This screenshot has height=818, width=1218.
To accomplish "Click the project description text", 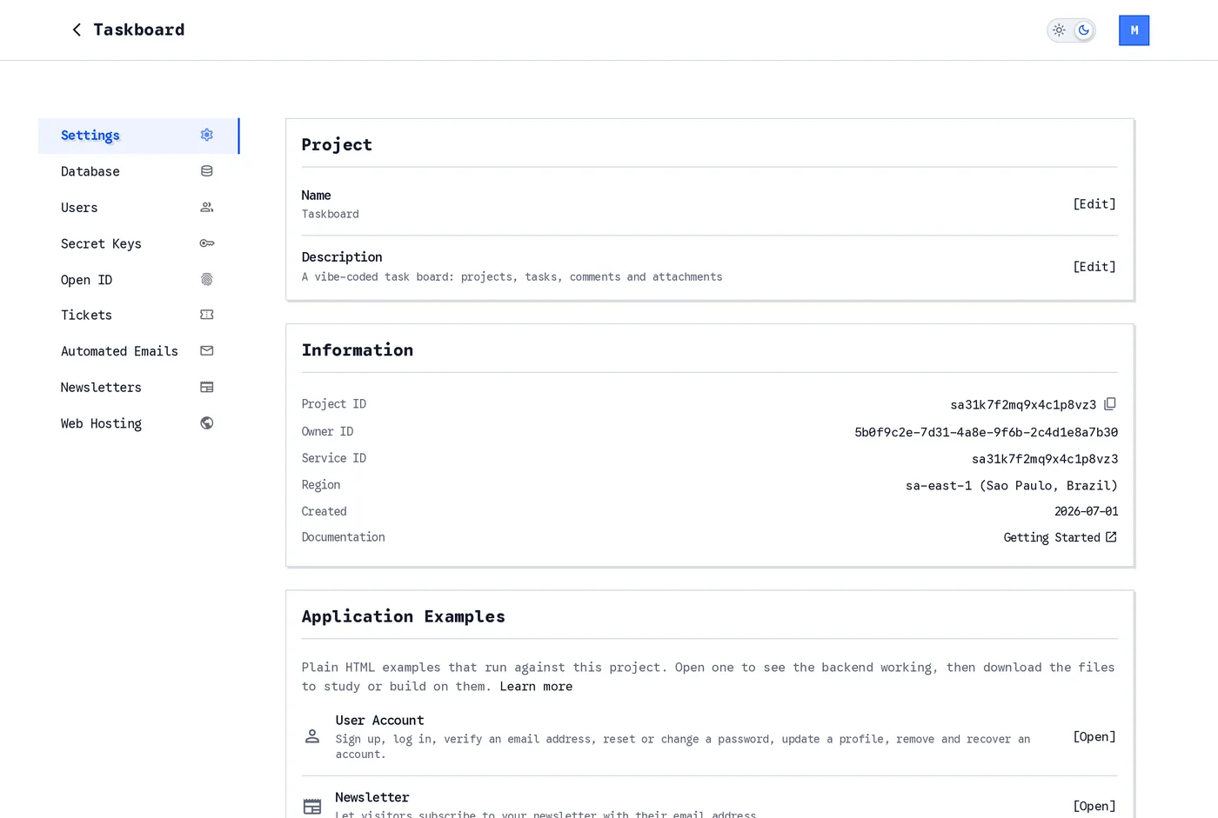I will click(x=512, y=277).
